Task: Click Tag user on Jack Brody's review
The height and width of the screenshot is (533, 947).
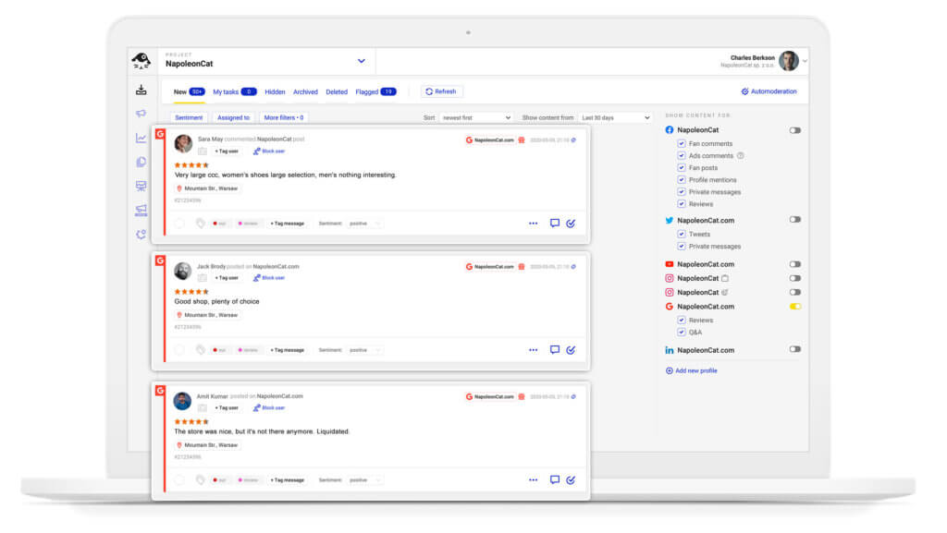Action: click(x=228, y=278)
